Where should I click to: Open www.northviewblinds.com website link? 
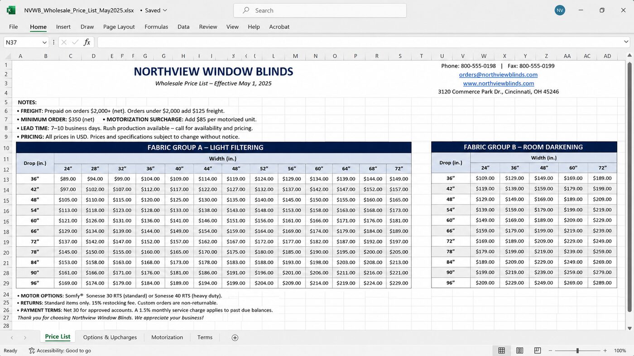pyautogui.click(x=498, y=83)
